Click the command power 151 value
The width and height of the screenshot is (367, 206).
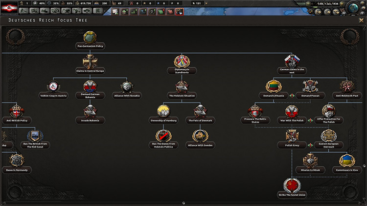[197, 3]
